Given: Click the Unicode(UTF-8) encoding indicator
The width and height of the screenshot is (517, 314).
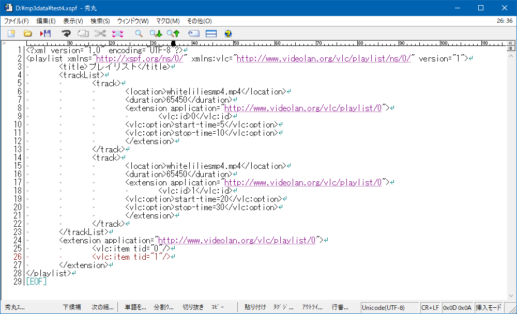Looking at the screenshot, I should point(390,308).
